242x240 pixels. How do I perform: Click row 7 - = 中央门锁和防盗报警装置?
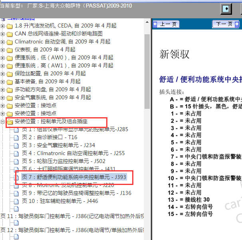[x=206, y=157]
